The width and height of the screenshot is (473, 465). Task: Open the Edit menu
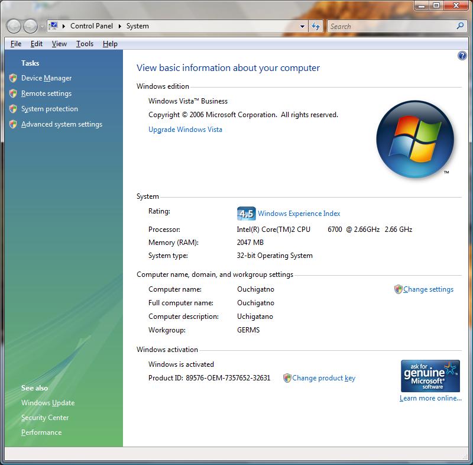(x=37, y=44)
